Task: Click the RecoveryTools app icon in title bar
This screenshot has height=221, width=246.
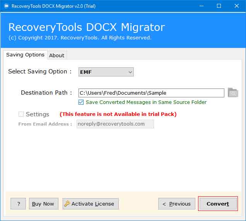Action: click(7, 6)
